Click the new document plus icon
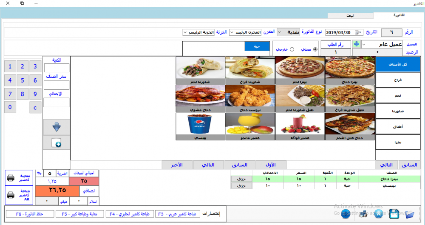425x225 pixels. pos(57,143)
